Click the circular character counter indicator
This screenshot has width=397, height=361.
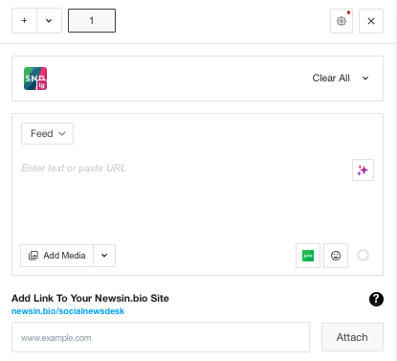click(363, 256)
